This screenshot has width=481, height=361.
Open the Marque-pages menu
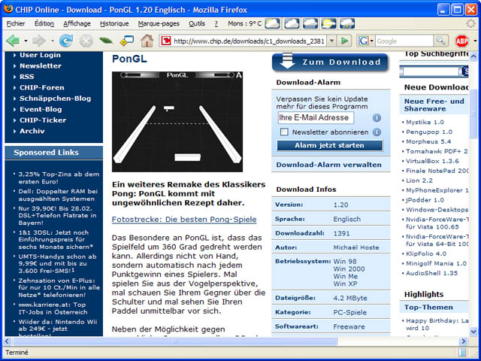coord(159,23)
